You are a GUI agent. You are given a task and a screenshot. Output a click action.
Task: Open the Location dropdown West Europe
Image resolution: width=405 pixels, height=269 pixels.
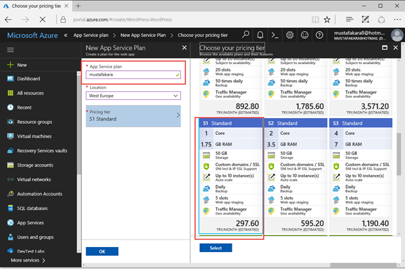tap(133, 96)
